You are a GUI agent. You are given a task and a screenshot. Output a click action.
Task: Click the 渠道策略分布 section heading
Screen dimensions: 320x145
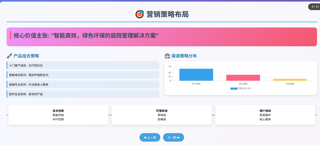184,56
